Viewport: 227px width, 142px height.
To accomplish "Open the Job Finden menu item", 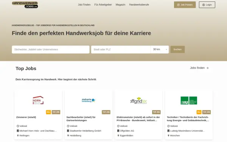I will (x=84, y=5).
